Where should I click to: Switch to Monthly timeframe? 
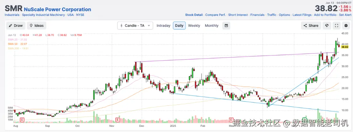tap(211, 26)
